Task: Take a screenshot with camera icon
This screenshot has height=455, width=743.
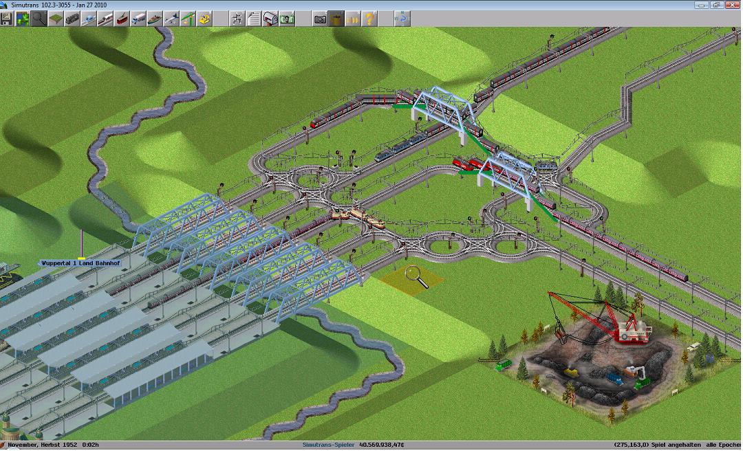Action: 320,19
